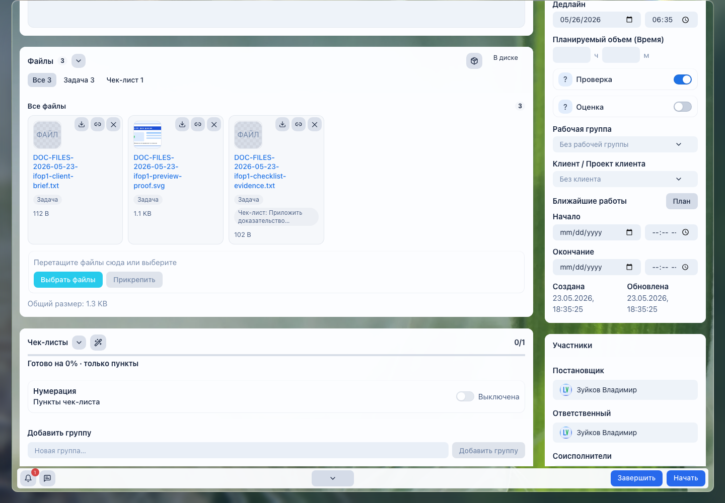Click the Прикрепить button
Viewport: 725px width, 503px height.
(134, 280)
